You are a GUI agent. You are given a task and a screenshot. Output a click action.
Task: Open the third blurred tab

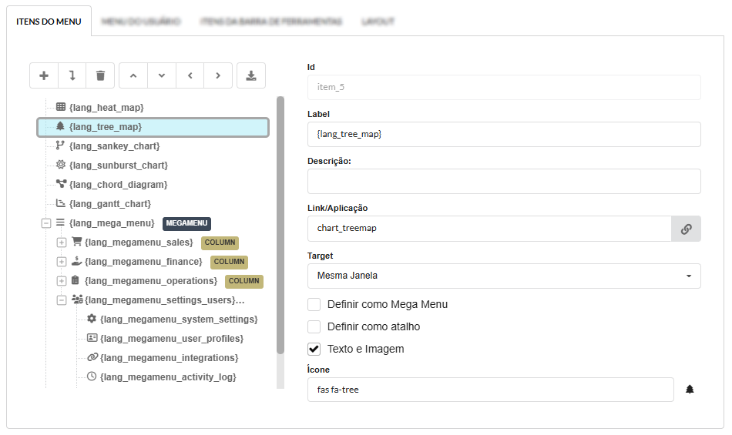271,22
